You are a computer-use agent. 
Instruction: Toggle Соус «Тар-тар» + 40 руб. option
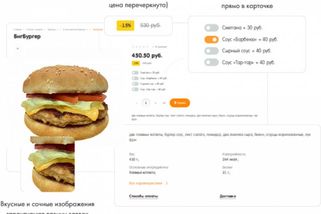[x=211, y=62]
